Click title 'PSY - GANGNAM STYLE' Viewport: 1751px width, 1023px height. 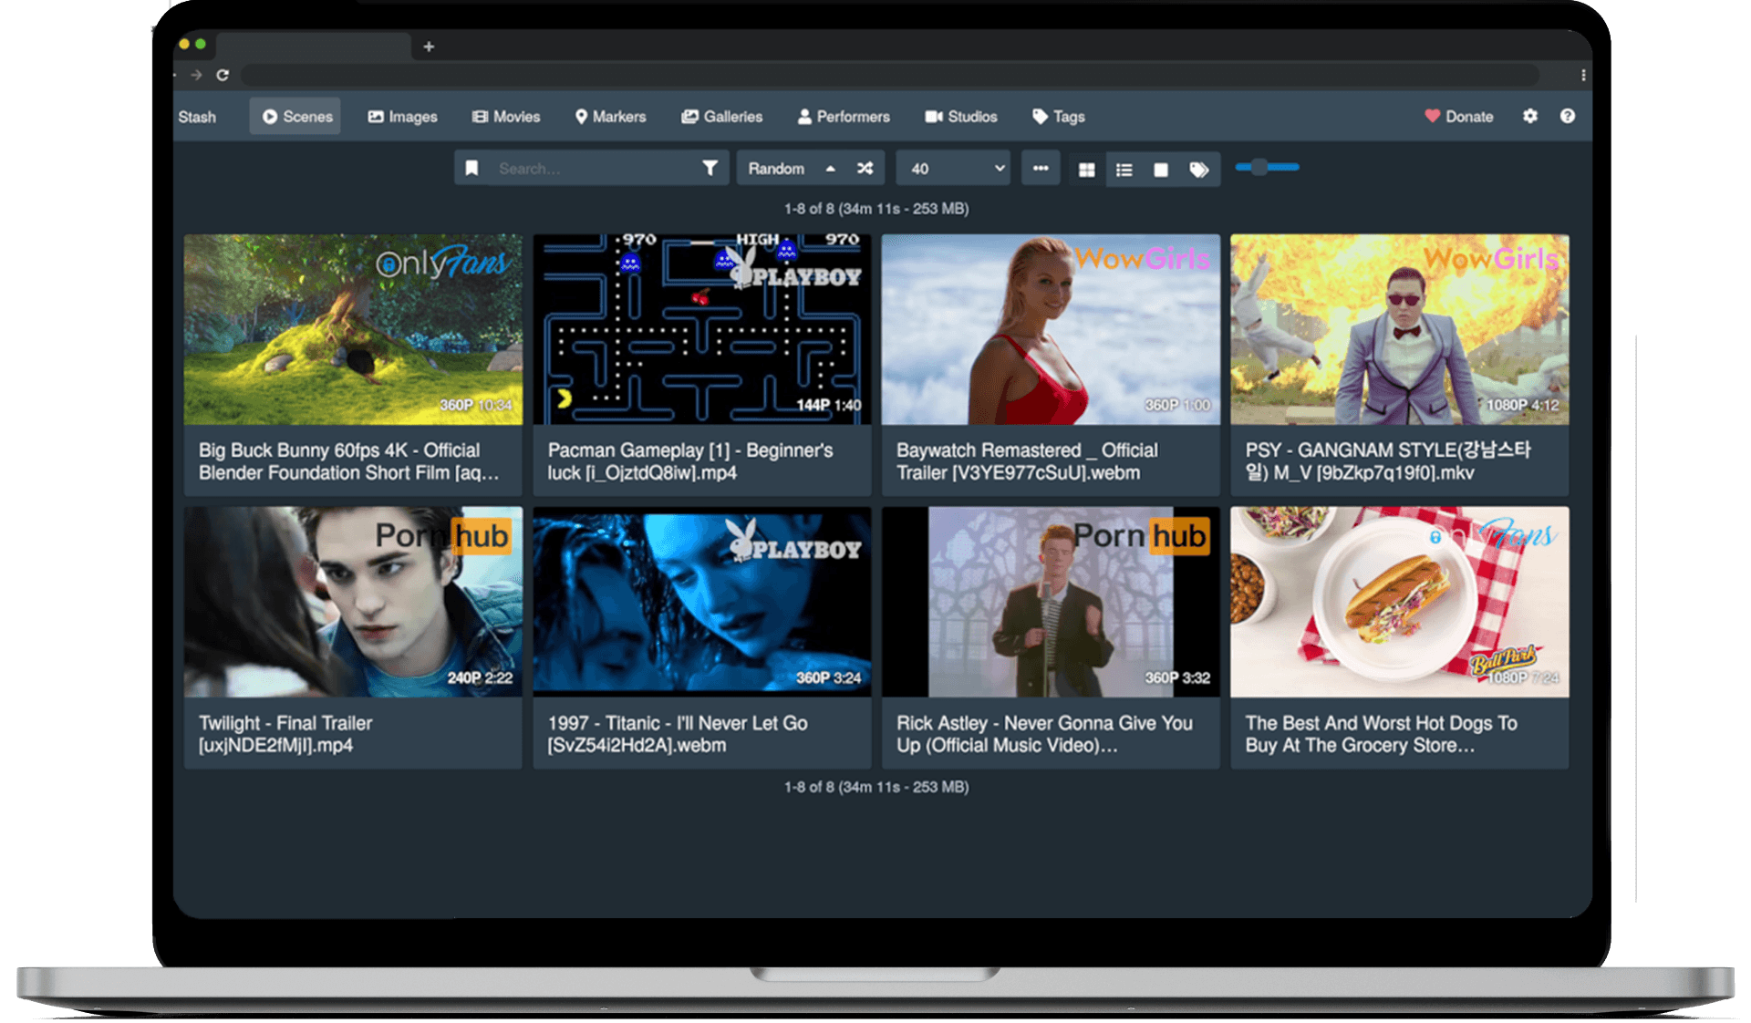1388,461
